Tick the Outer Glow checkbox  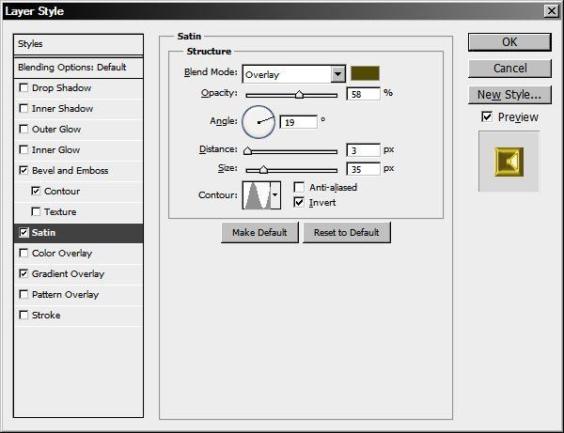tap(23, 129)
